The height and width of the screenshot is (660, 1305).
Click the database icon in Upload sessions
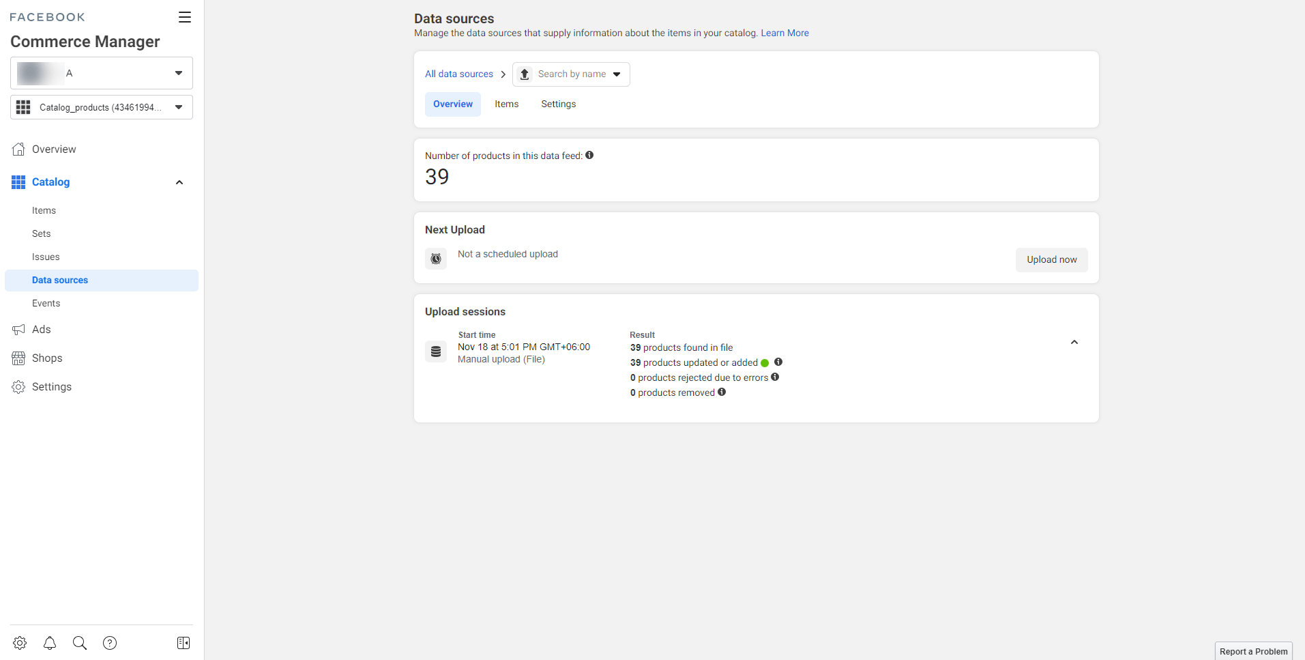(436, 352)
